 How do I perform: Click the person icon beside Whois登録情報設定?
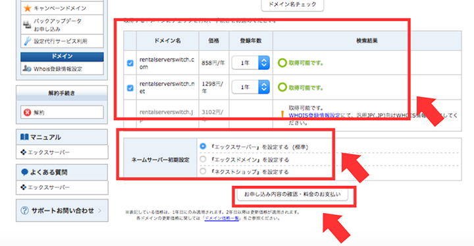pyautogui.click(x=27, y=69)
